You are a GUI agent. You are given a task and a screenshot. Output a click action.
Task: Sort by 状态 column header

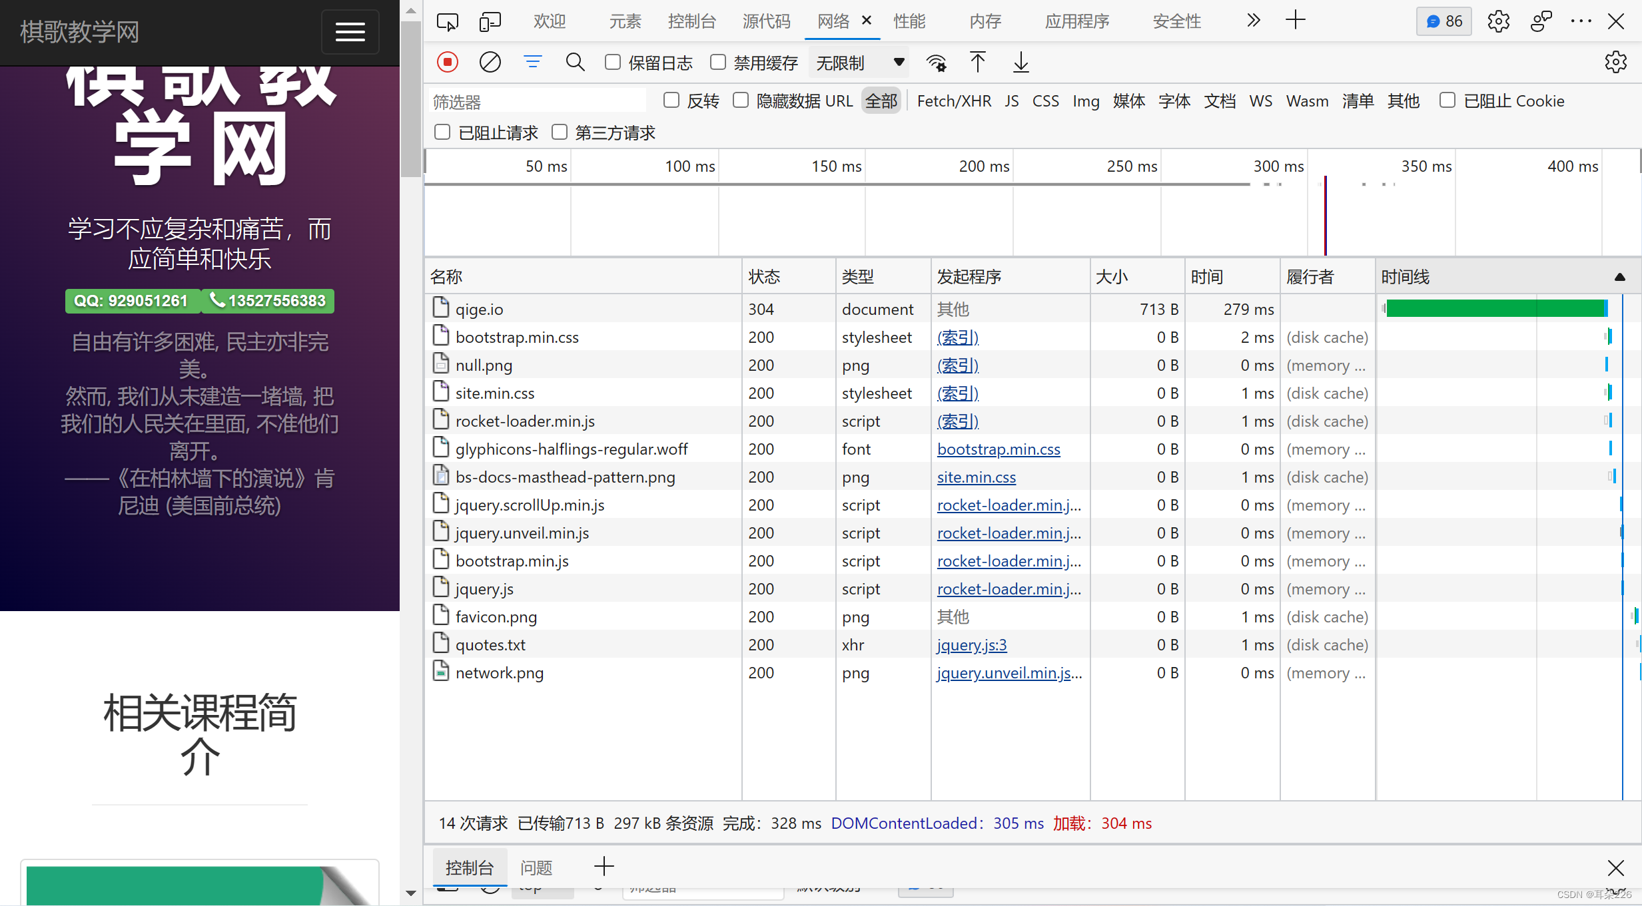pos(789,277)
